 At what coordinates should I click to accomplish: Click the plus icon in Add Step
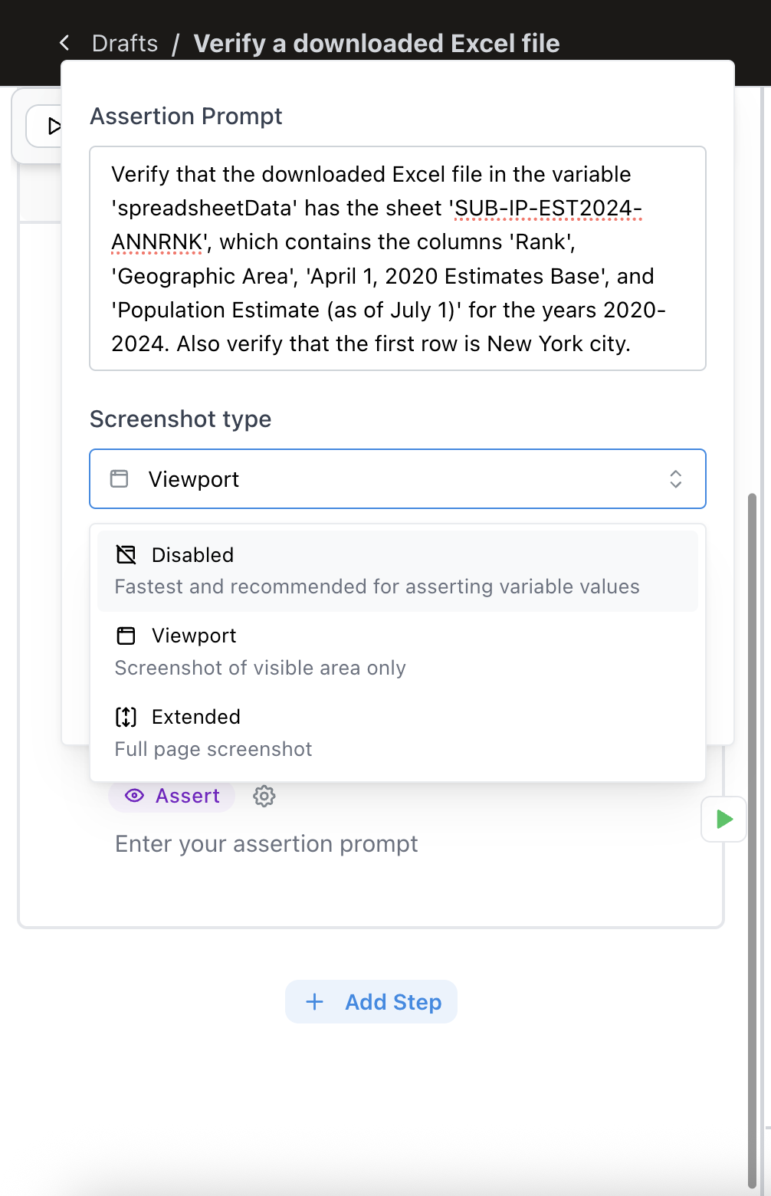click(x=314, y=1002)
